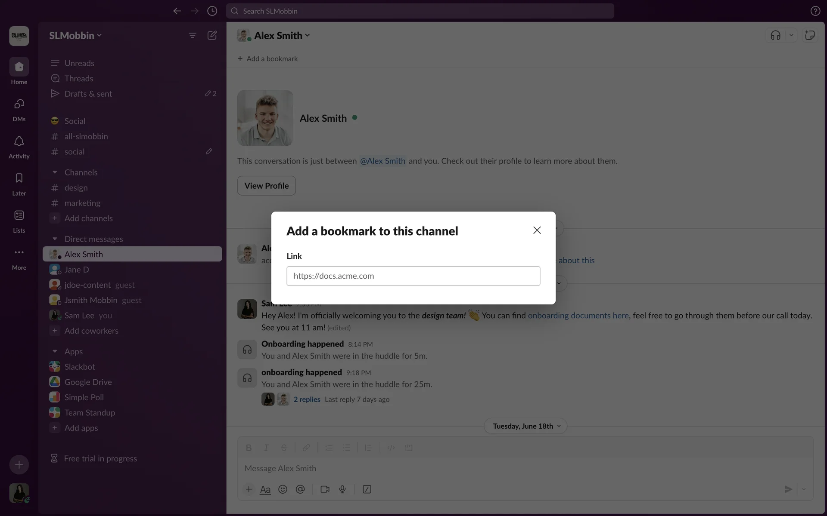Image resolution: width=827 pixels, height=516 pixels.
Task: Start a huddle with headphones icon
Action: point(775,35)
